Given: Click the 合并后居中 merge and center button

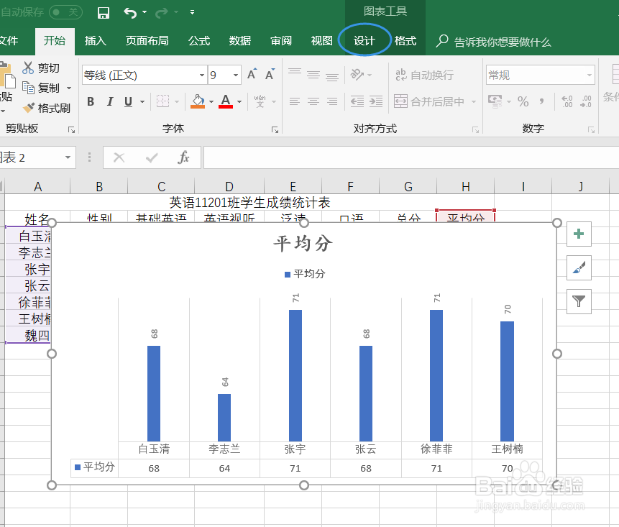Looking at the screenshot, I should click(429, 101).
